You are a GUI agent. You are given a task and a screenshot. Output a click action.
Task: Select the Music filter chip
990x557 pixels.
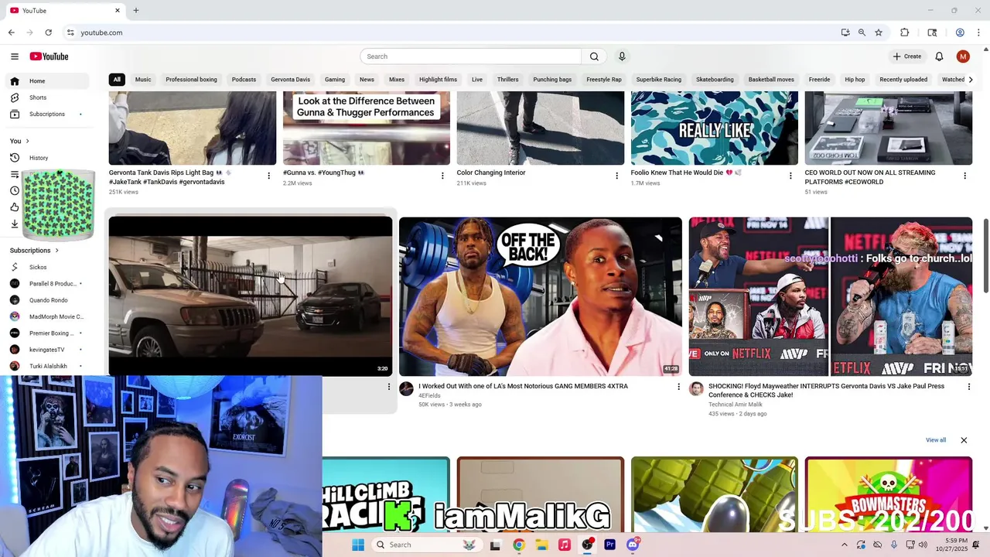click(x=143, y=80)
